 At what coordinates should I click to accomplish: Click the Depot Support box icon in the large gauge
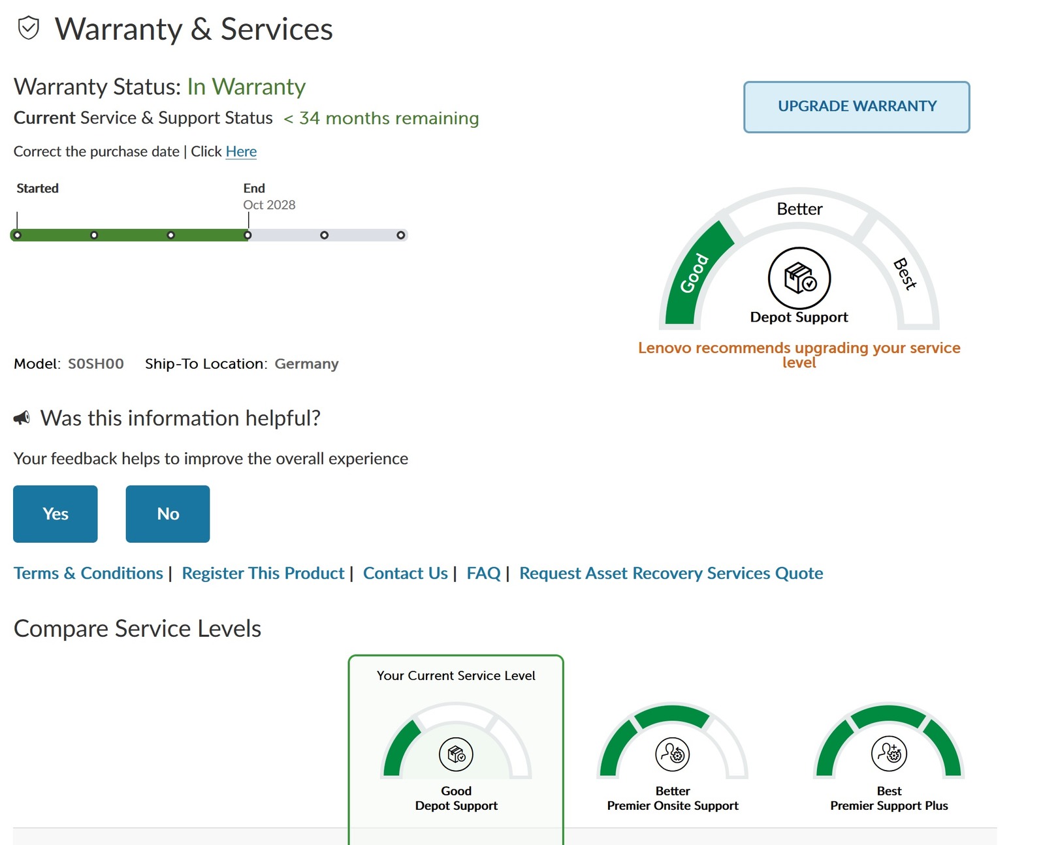pyautogui.click(x=799, y=278)
